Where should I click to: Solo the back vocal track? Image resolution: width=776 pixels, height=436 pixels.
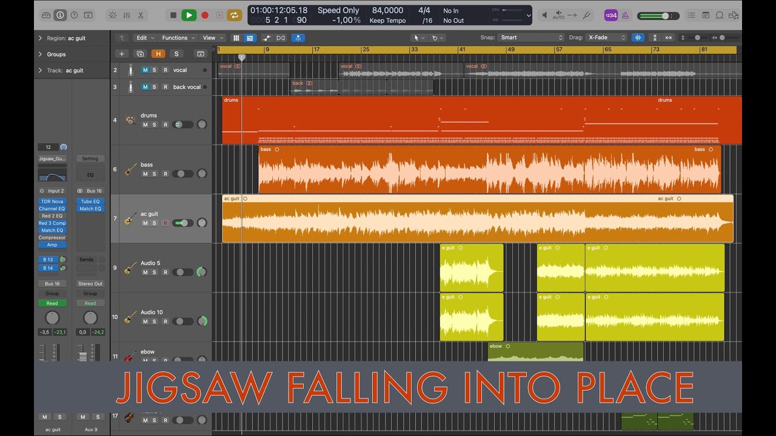point(154,87)
